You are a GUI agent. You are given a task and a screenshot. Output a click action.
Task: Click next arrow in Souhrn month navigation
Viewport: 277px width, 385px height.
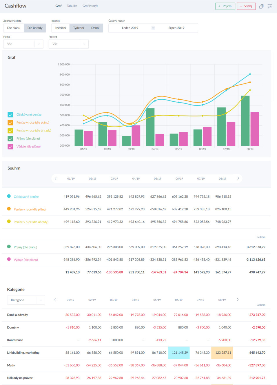[238, 178]
